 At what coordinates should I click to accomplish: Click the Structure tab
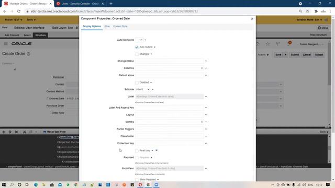point(40,35)
